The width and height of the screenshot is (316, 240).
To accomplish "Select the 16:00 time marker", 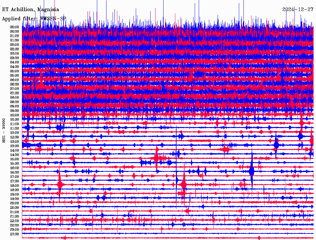I will [15, 168].
